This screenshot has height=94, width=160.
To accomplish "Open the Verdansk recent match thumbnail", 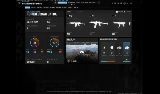I will click(x=82, y=54).
